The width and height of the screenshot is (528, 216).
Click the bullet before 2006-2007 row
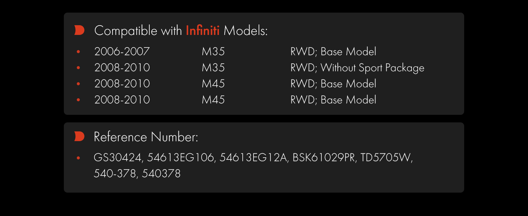[78, 52]
